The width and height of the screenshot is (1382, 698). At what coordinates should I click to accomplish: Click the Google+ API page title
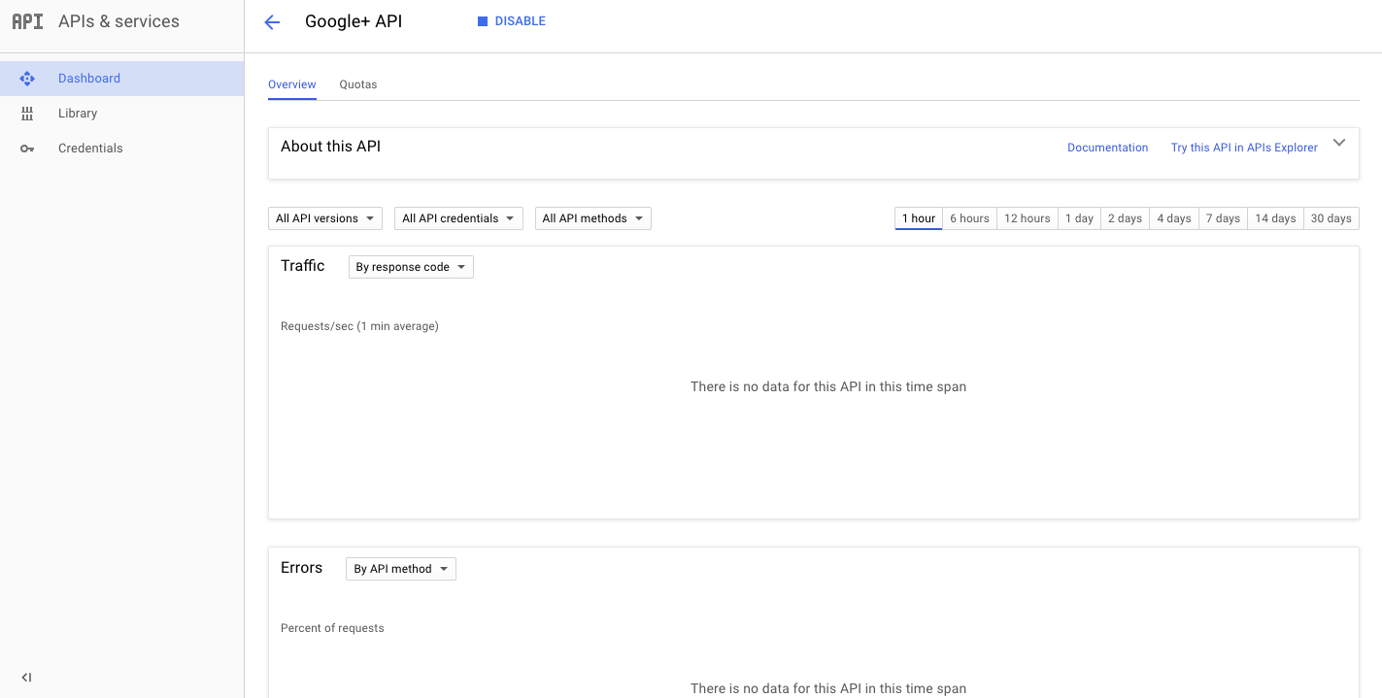point(354,21)
